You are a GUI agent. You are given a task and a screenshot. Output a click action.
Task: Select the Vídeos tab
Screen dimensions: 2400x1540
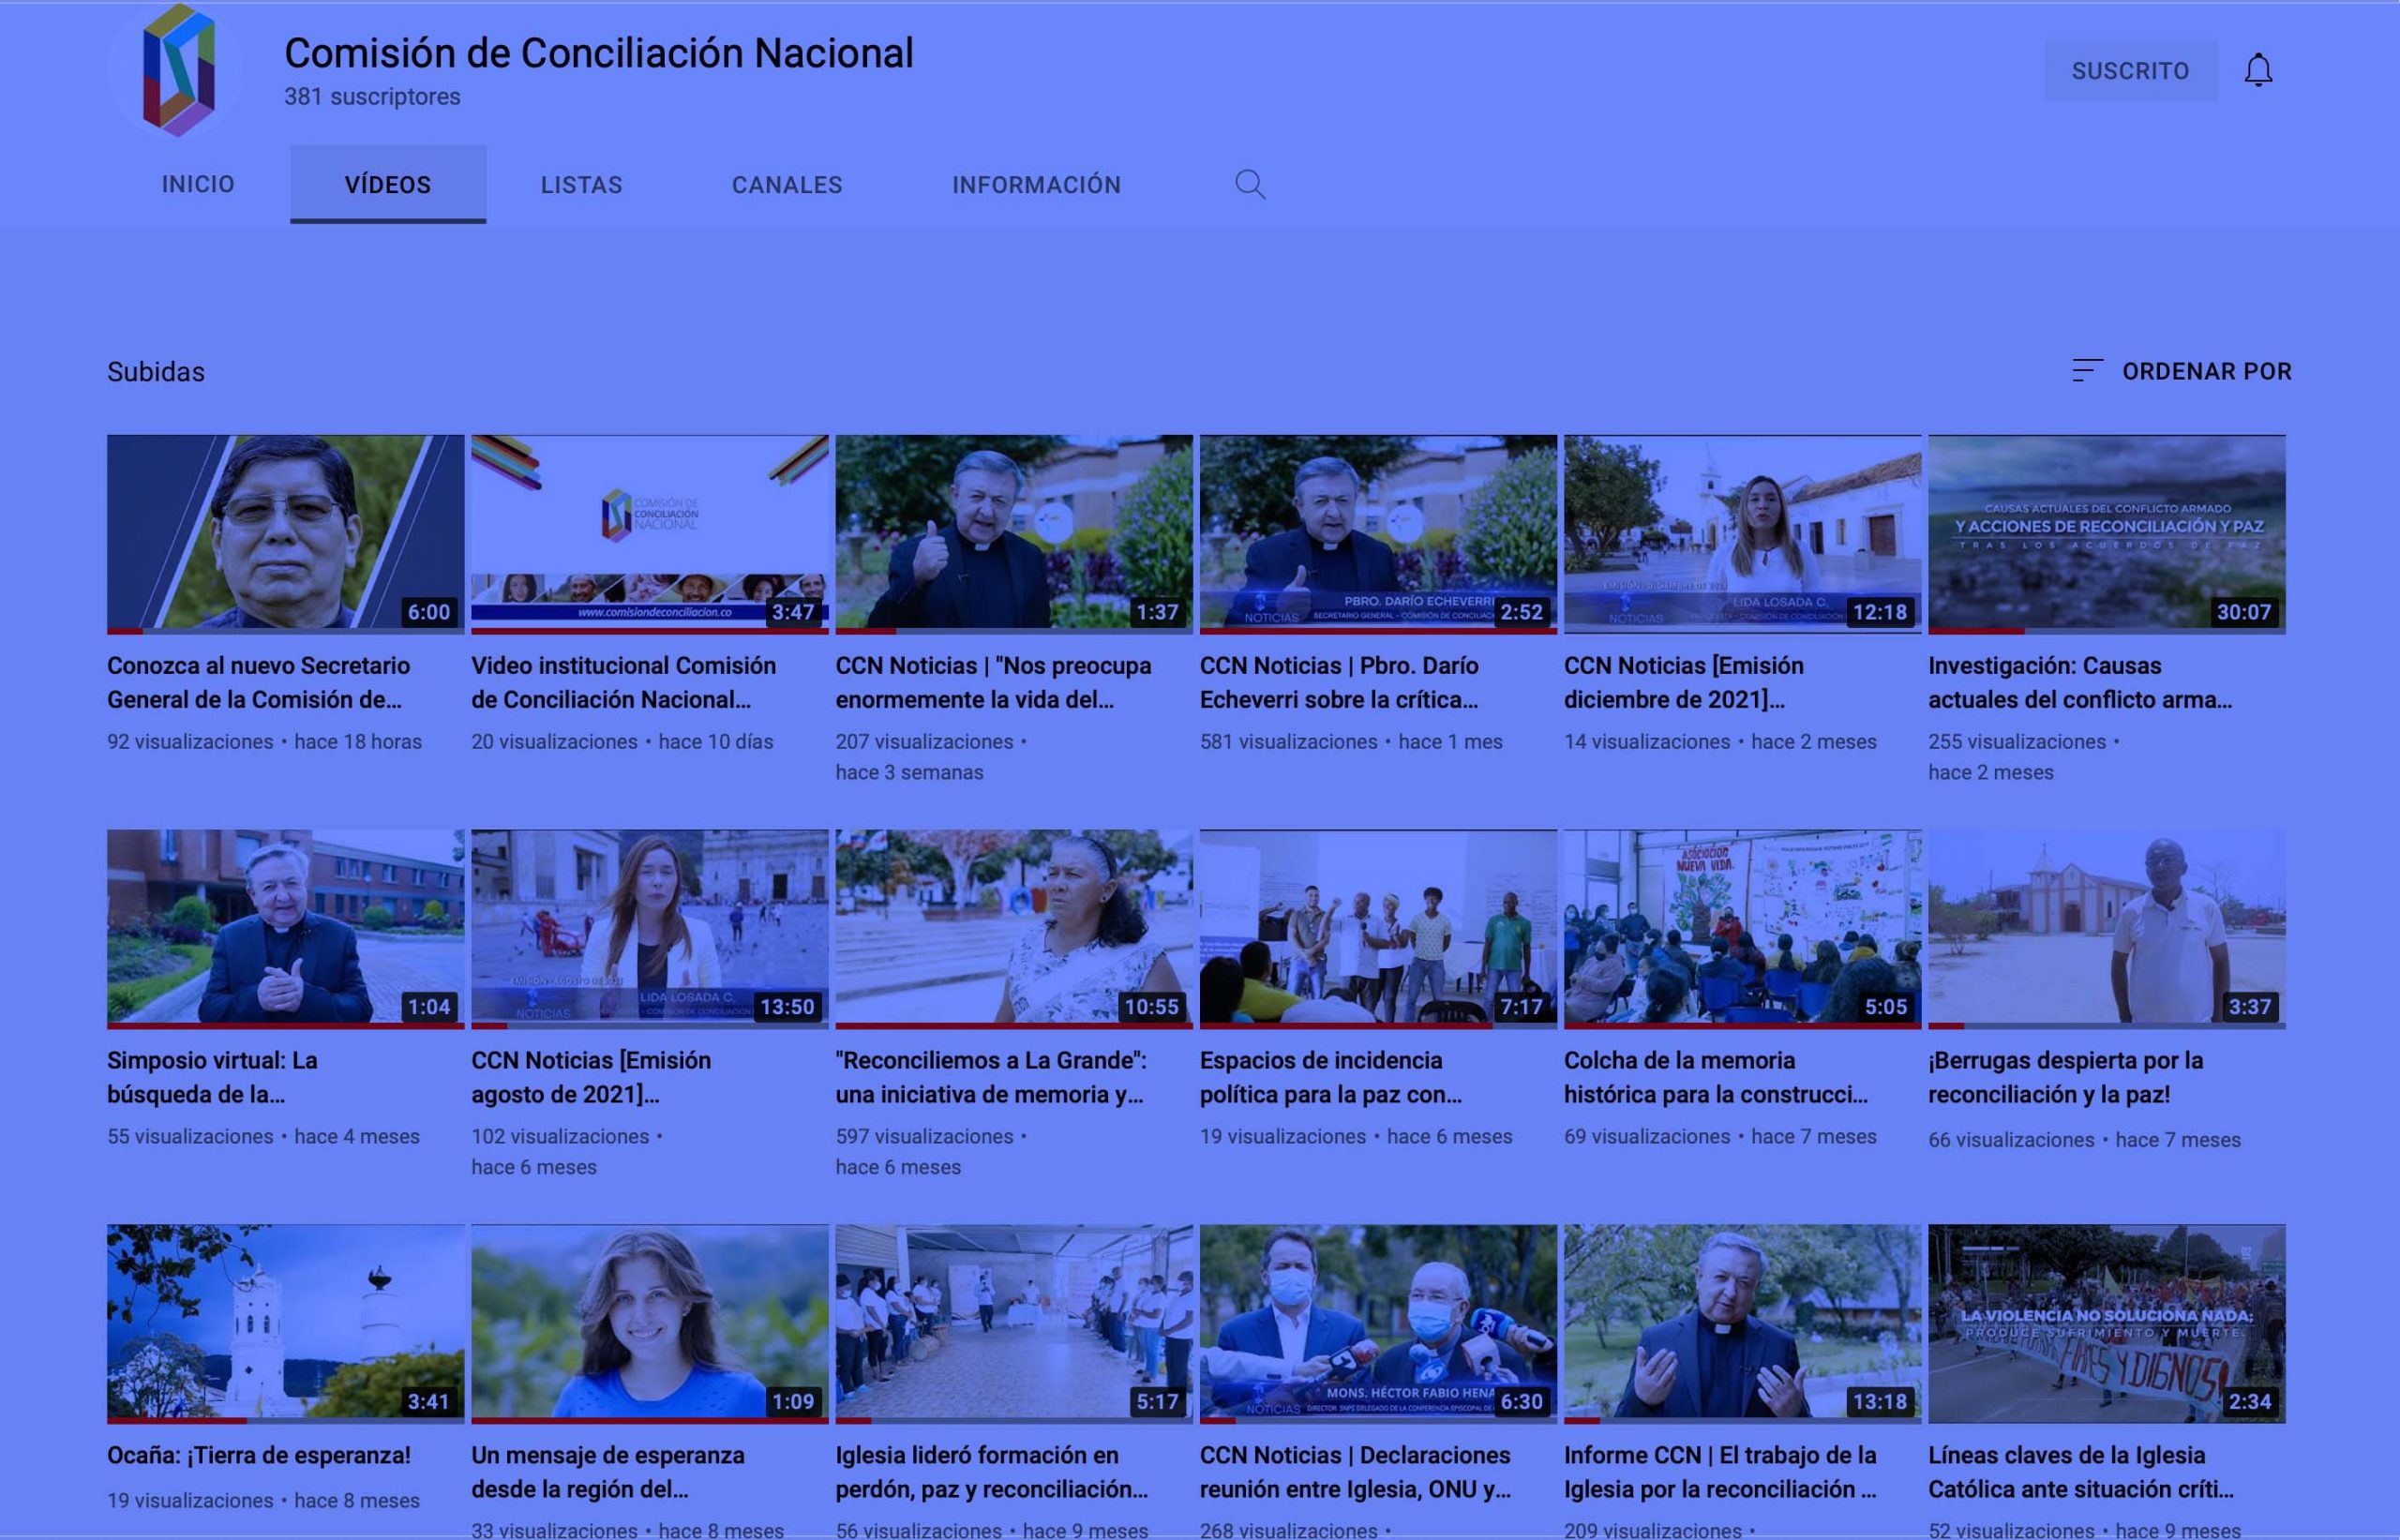coord(388,184)
